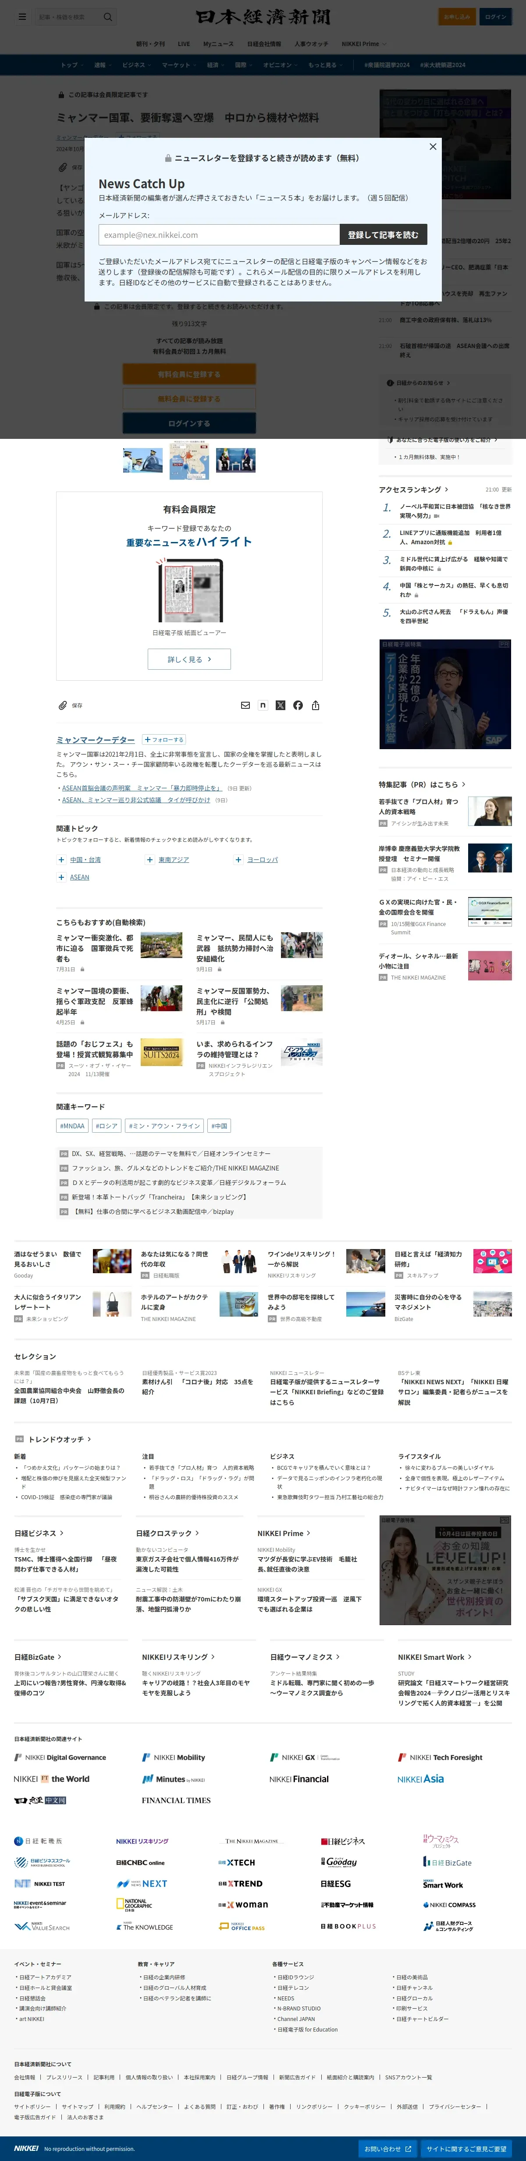
Task: Click the 有料会員に登録する button
Action: click(x=189, y=374)
